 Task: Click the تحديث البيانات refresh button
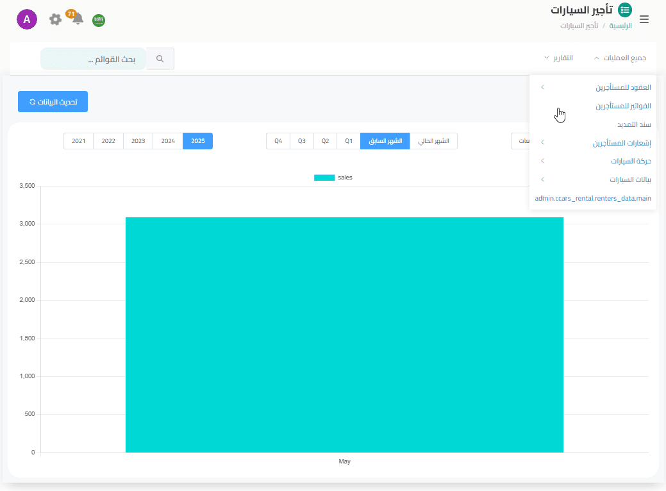53,102
